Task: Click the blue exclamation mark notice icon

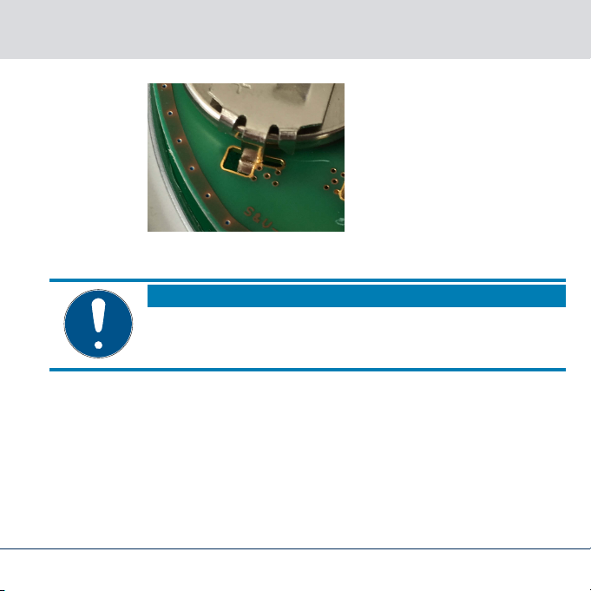Action: point(98,324)
